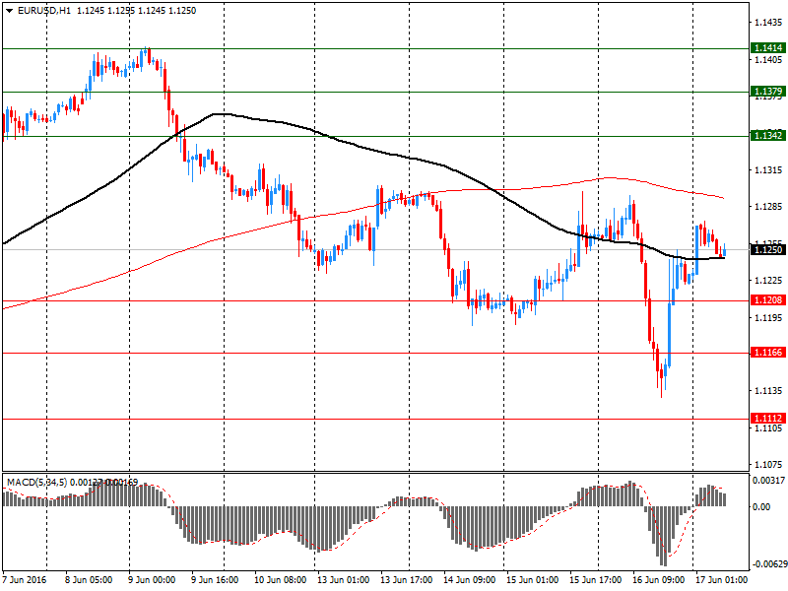Click the EURUSD,H1 chart title text
Screen dimensions: 788x591
(44, 11)
